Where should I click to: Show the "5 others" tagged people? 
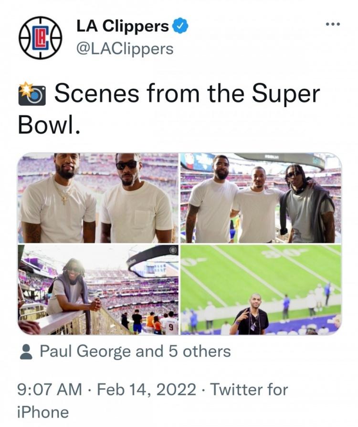point(194,352)
